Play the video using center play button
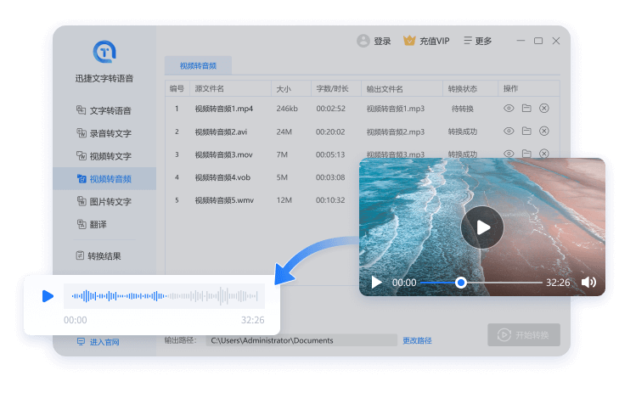The height and width of the screenshot is (398, 619). pyautogui.click(x=482, y=227)
